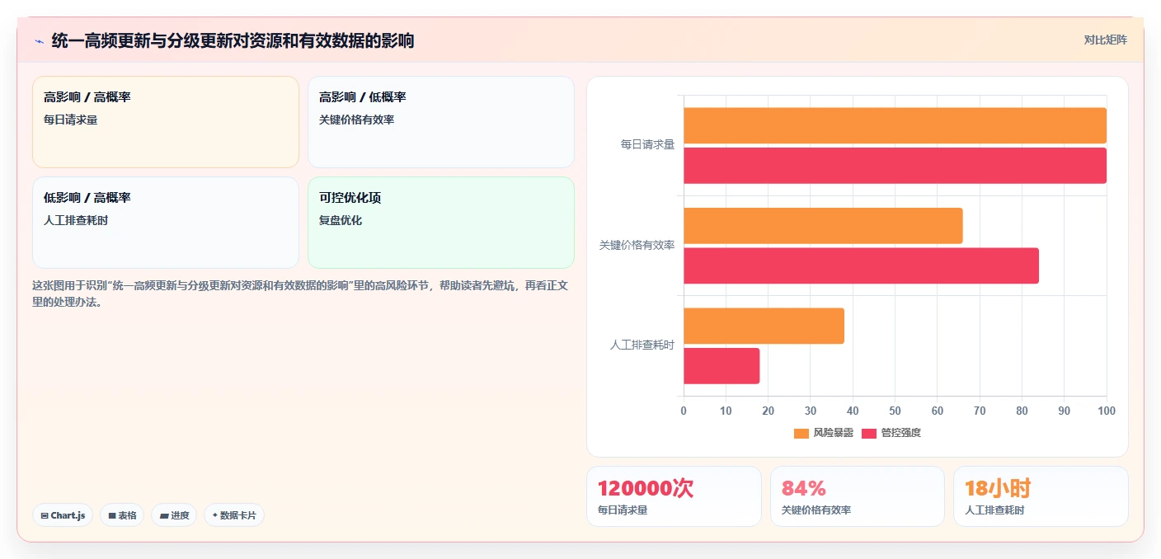Click the x-axis value 100

click(x=1106, y=411)
